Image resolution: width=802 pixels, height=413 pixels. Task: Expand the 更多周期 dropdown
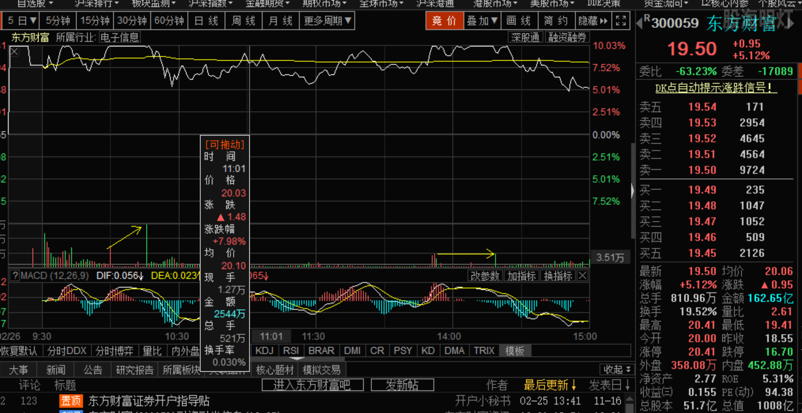coord(327,22)
